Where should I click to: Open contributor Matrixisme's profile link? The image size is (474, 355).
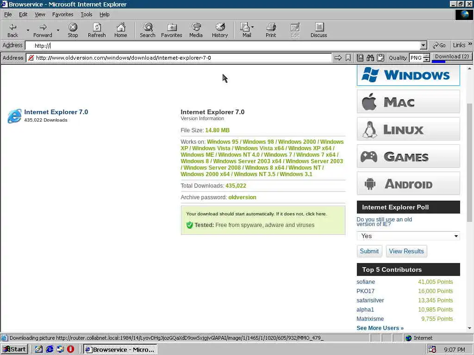pyautogui.click(x=370, y=319)
